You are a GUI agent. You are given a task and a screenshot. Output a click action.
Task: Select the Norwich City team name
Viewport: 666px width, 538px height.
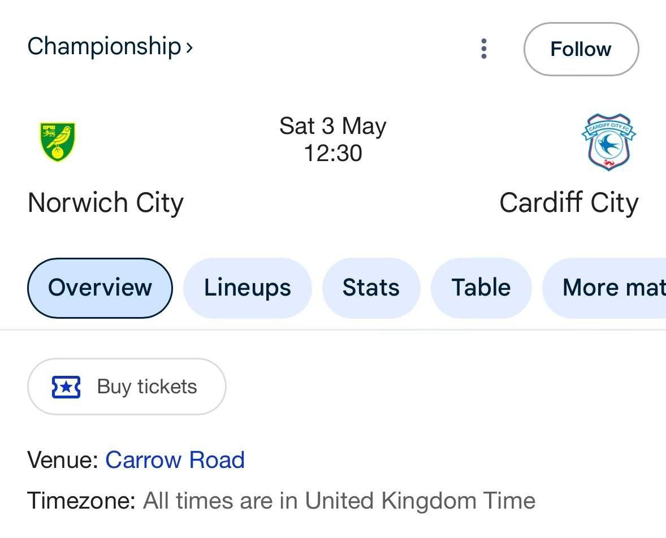click(x=106, y=203)
